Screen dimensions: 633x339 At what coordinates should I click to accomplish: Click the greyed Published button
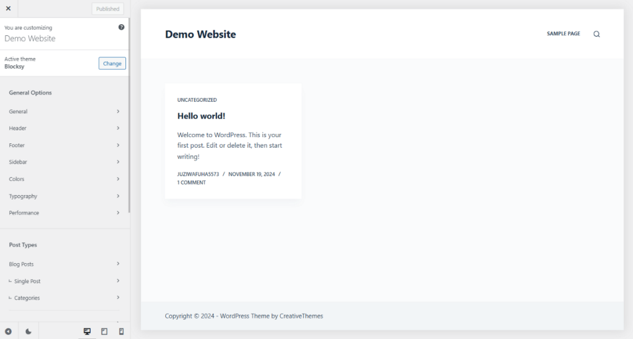tap(108, 9)
